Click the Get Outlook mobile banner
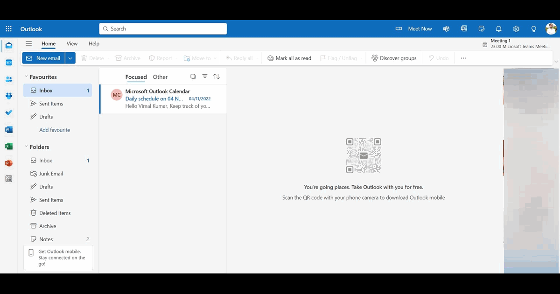This screenshot has width=560, height=294. coord(58,258)
